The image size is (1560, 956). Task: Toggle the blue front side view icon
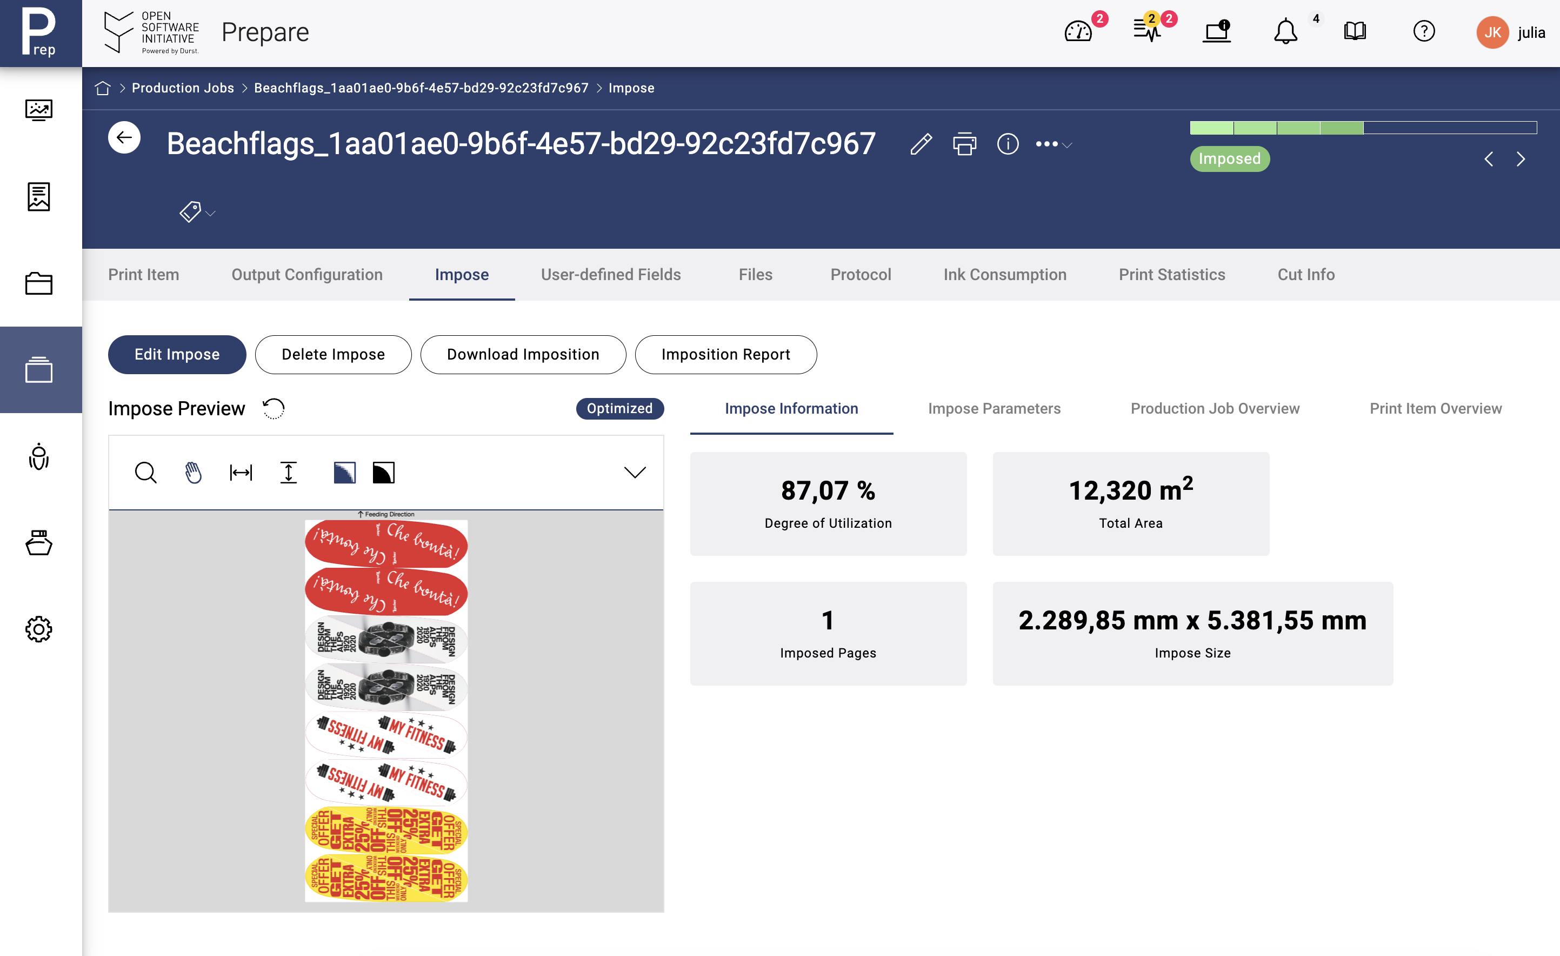pos(344,473)
